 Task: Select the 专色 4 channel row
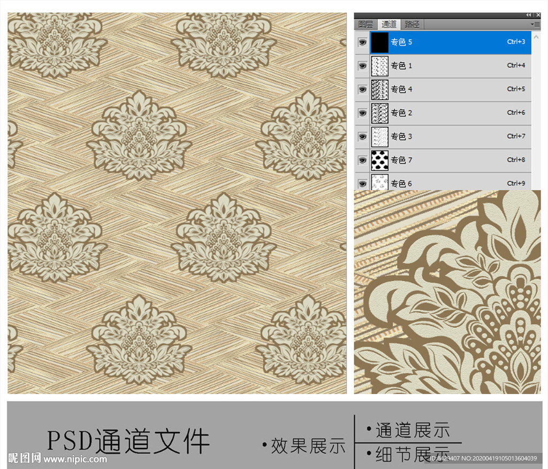click(x=443, y=89)
